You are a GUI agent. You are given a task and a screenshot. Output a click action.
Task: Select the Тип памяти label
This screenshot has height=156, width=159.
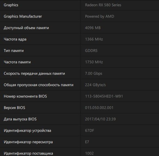tap(14, 51)
